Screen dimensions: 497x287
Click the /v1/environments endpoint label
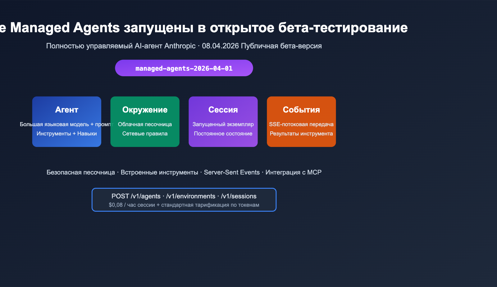pyautogui.click(x=190, y=196)
